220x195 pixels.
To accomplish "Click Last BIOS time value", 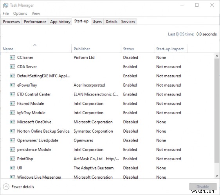I will tap(207, 34).
